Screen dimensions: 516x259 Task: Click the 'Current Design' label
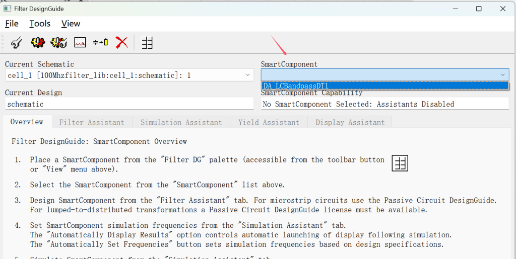34,93
